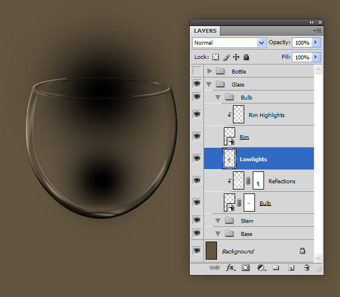This screenshot has width=340, height=297.
Task: Click mask link chain on Bulb layer
Action: [239, 203]
